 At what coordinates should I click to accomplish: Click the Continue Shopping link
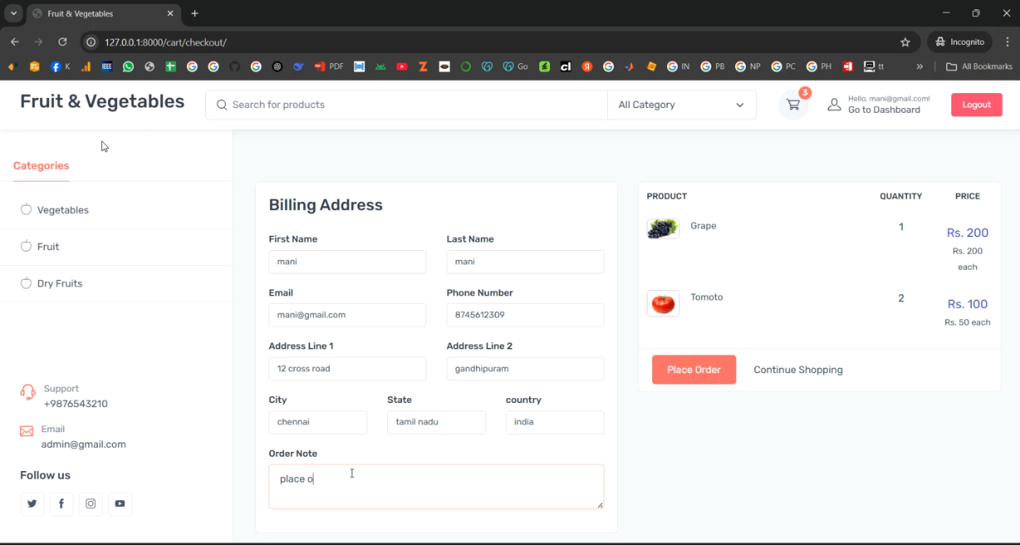click(x=798, y=370)
